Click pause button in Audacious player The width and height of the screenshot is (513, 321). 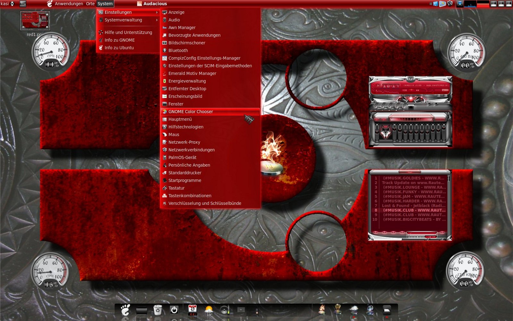click(x=389, y=106)
